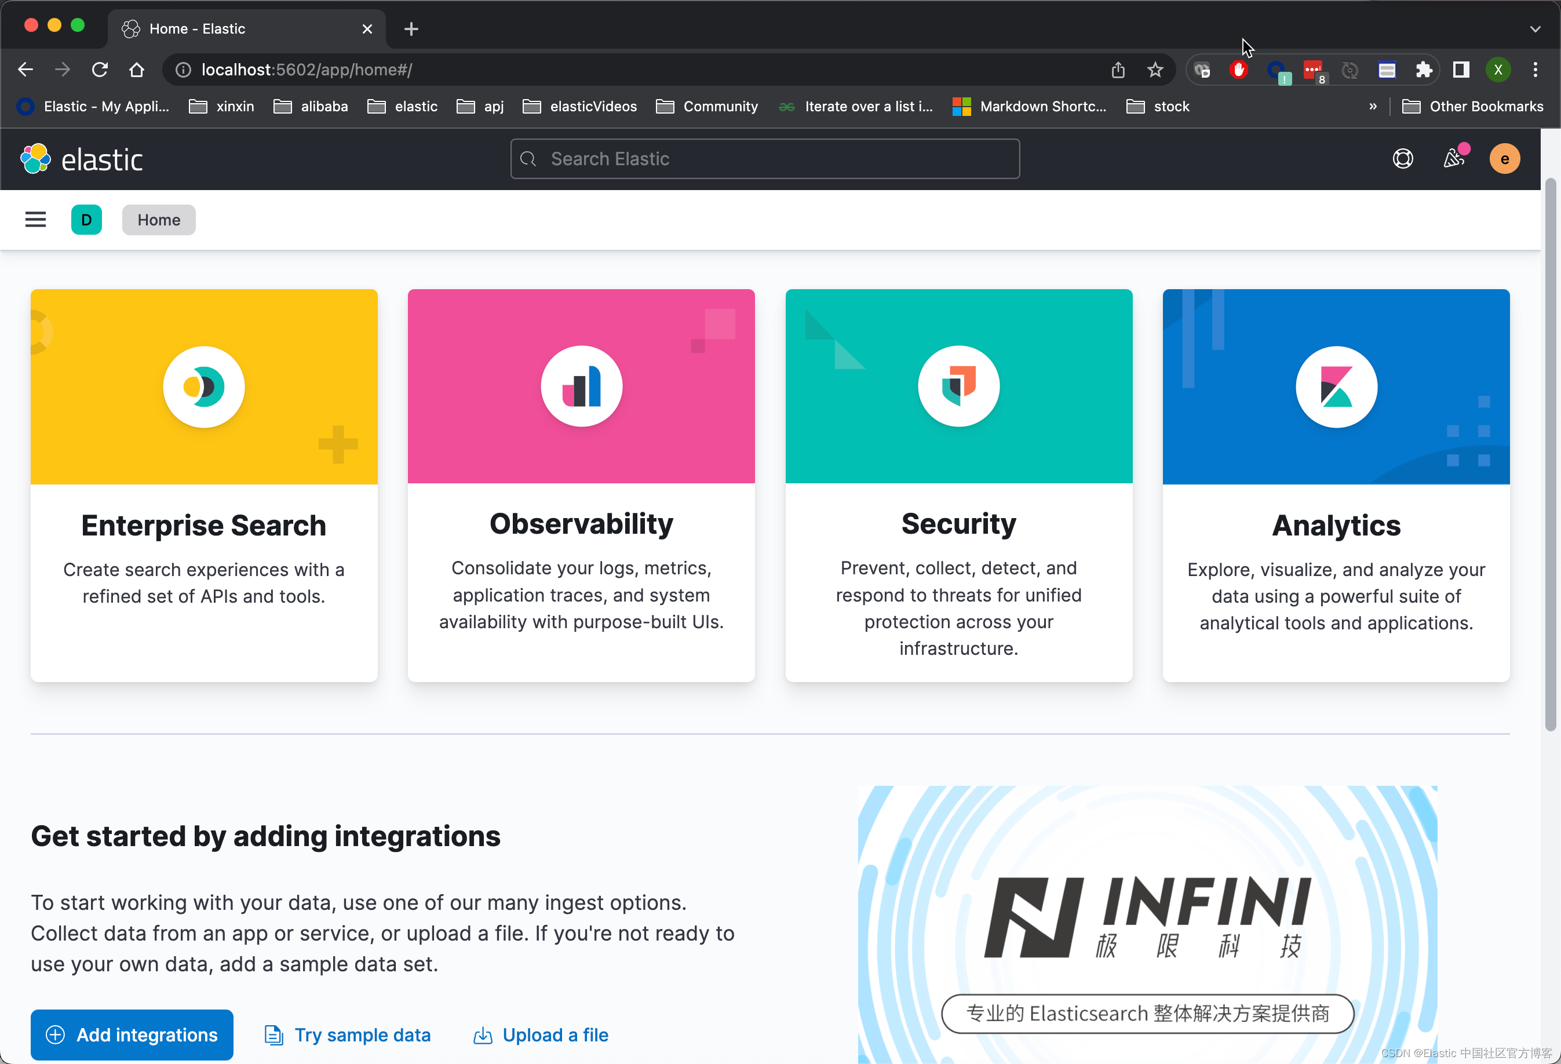Open the hamburger navigation menu

pyautogui.click(x=35, y=220)
